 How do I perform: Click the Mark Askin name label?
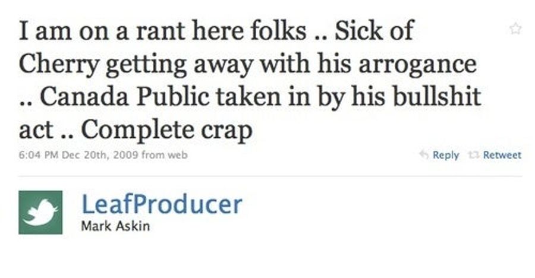115,226
